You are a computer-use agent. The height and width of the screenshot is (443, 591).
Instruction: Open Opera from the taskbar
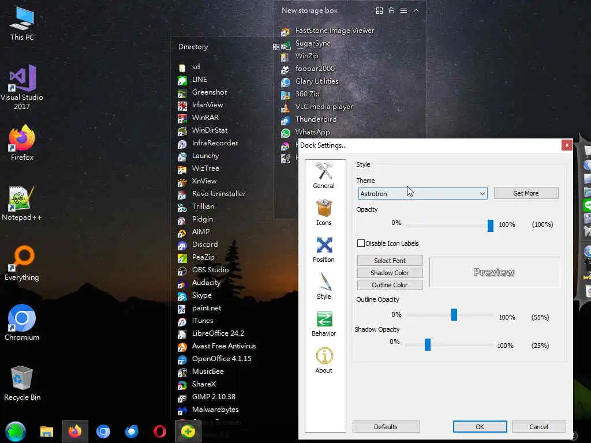[160, 431]
